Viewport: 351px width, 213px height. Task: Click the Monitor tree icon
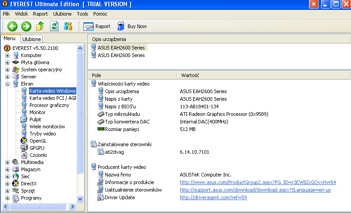[24, 112]
